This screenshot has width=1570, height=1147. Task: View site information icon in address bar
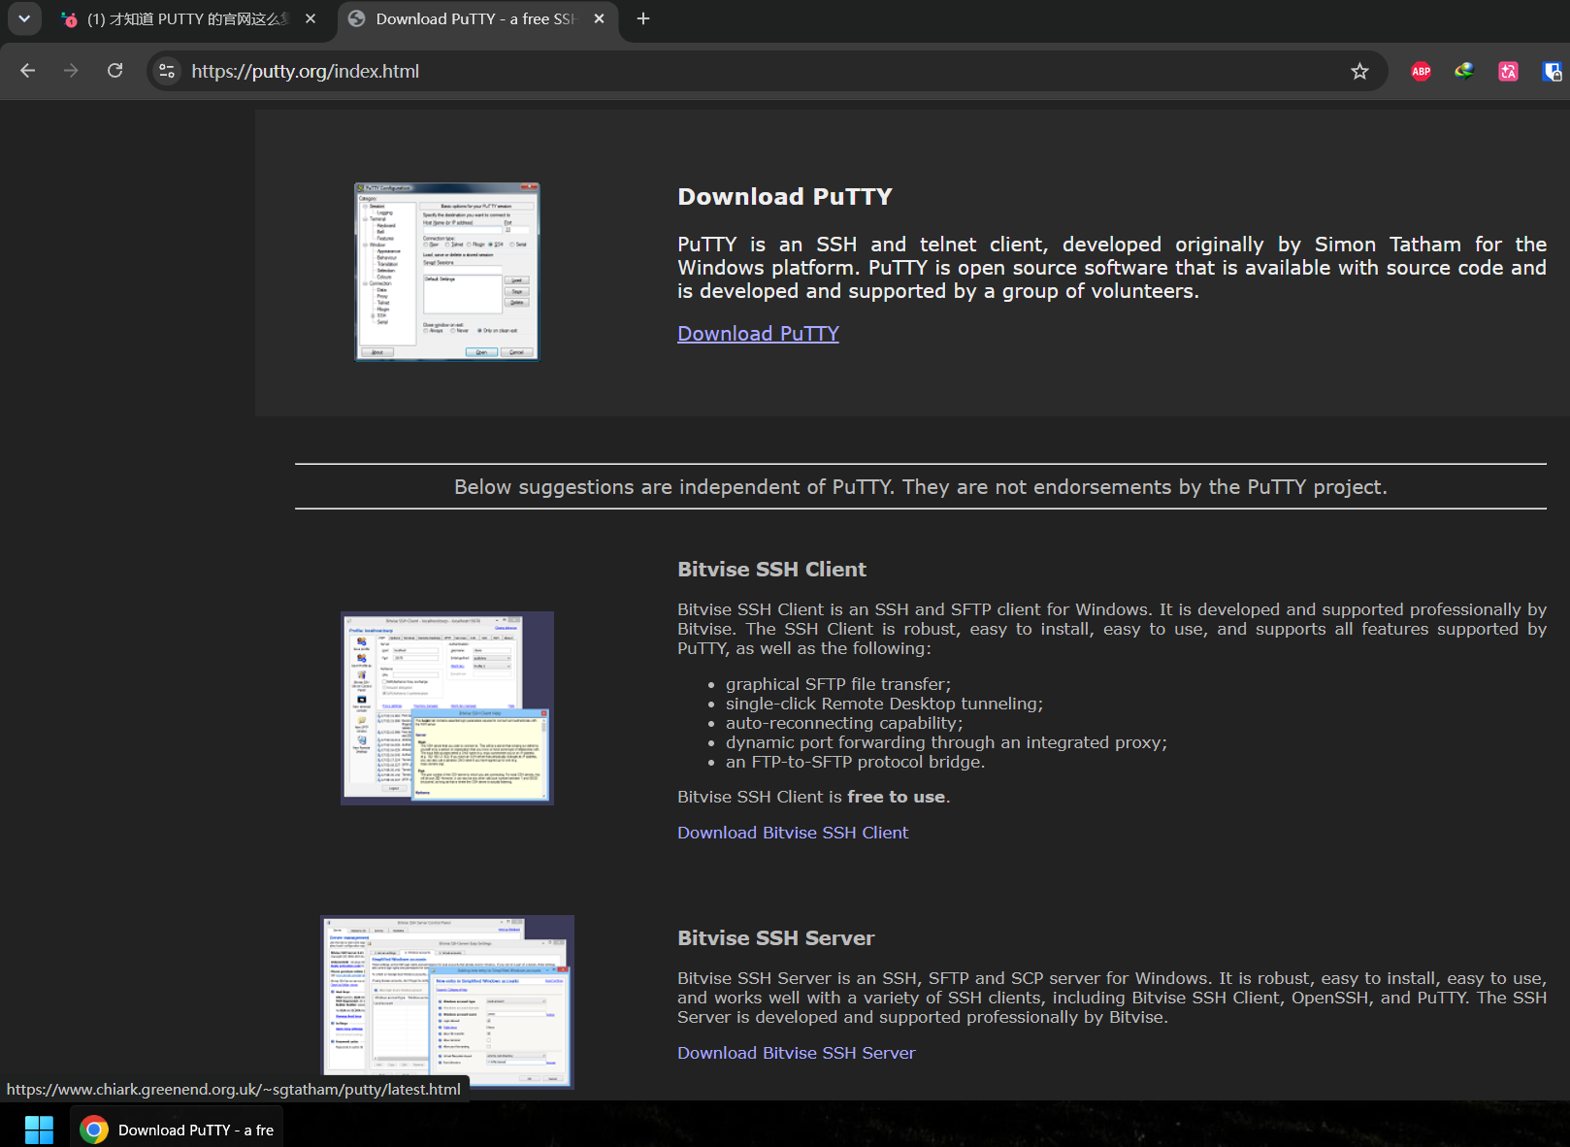click(167, 71)
